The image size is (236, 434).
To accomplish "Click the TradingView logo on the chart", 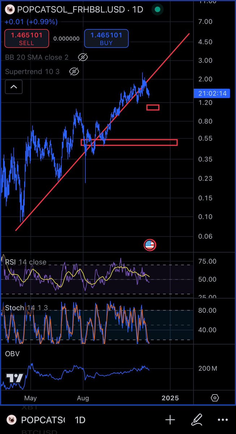I will [x=16, y=378].
